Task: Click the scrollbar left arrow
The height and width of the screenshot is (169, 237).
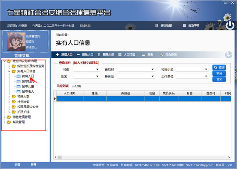Action: [x=56, y=158]
